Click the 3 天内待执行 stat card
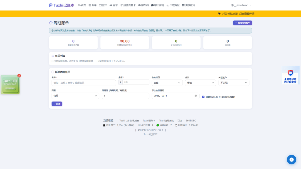This screenshot has height=169, width=301. click(x=176, y=43)
